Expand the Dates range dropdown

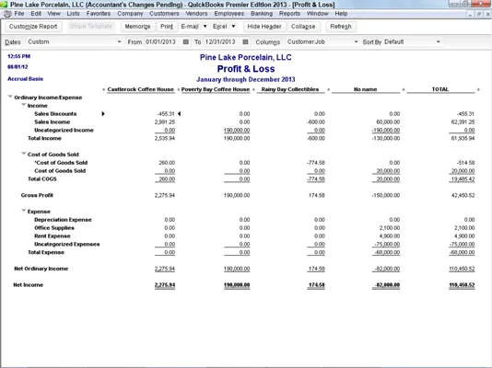coord(119,42)
